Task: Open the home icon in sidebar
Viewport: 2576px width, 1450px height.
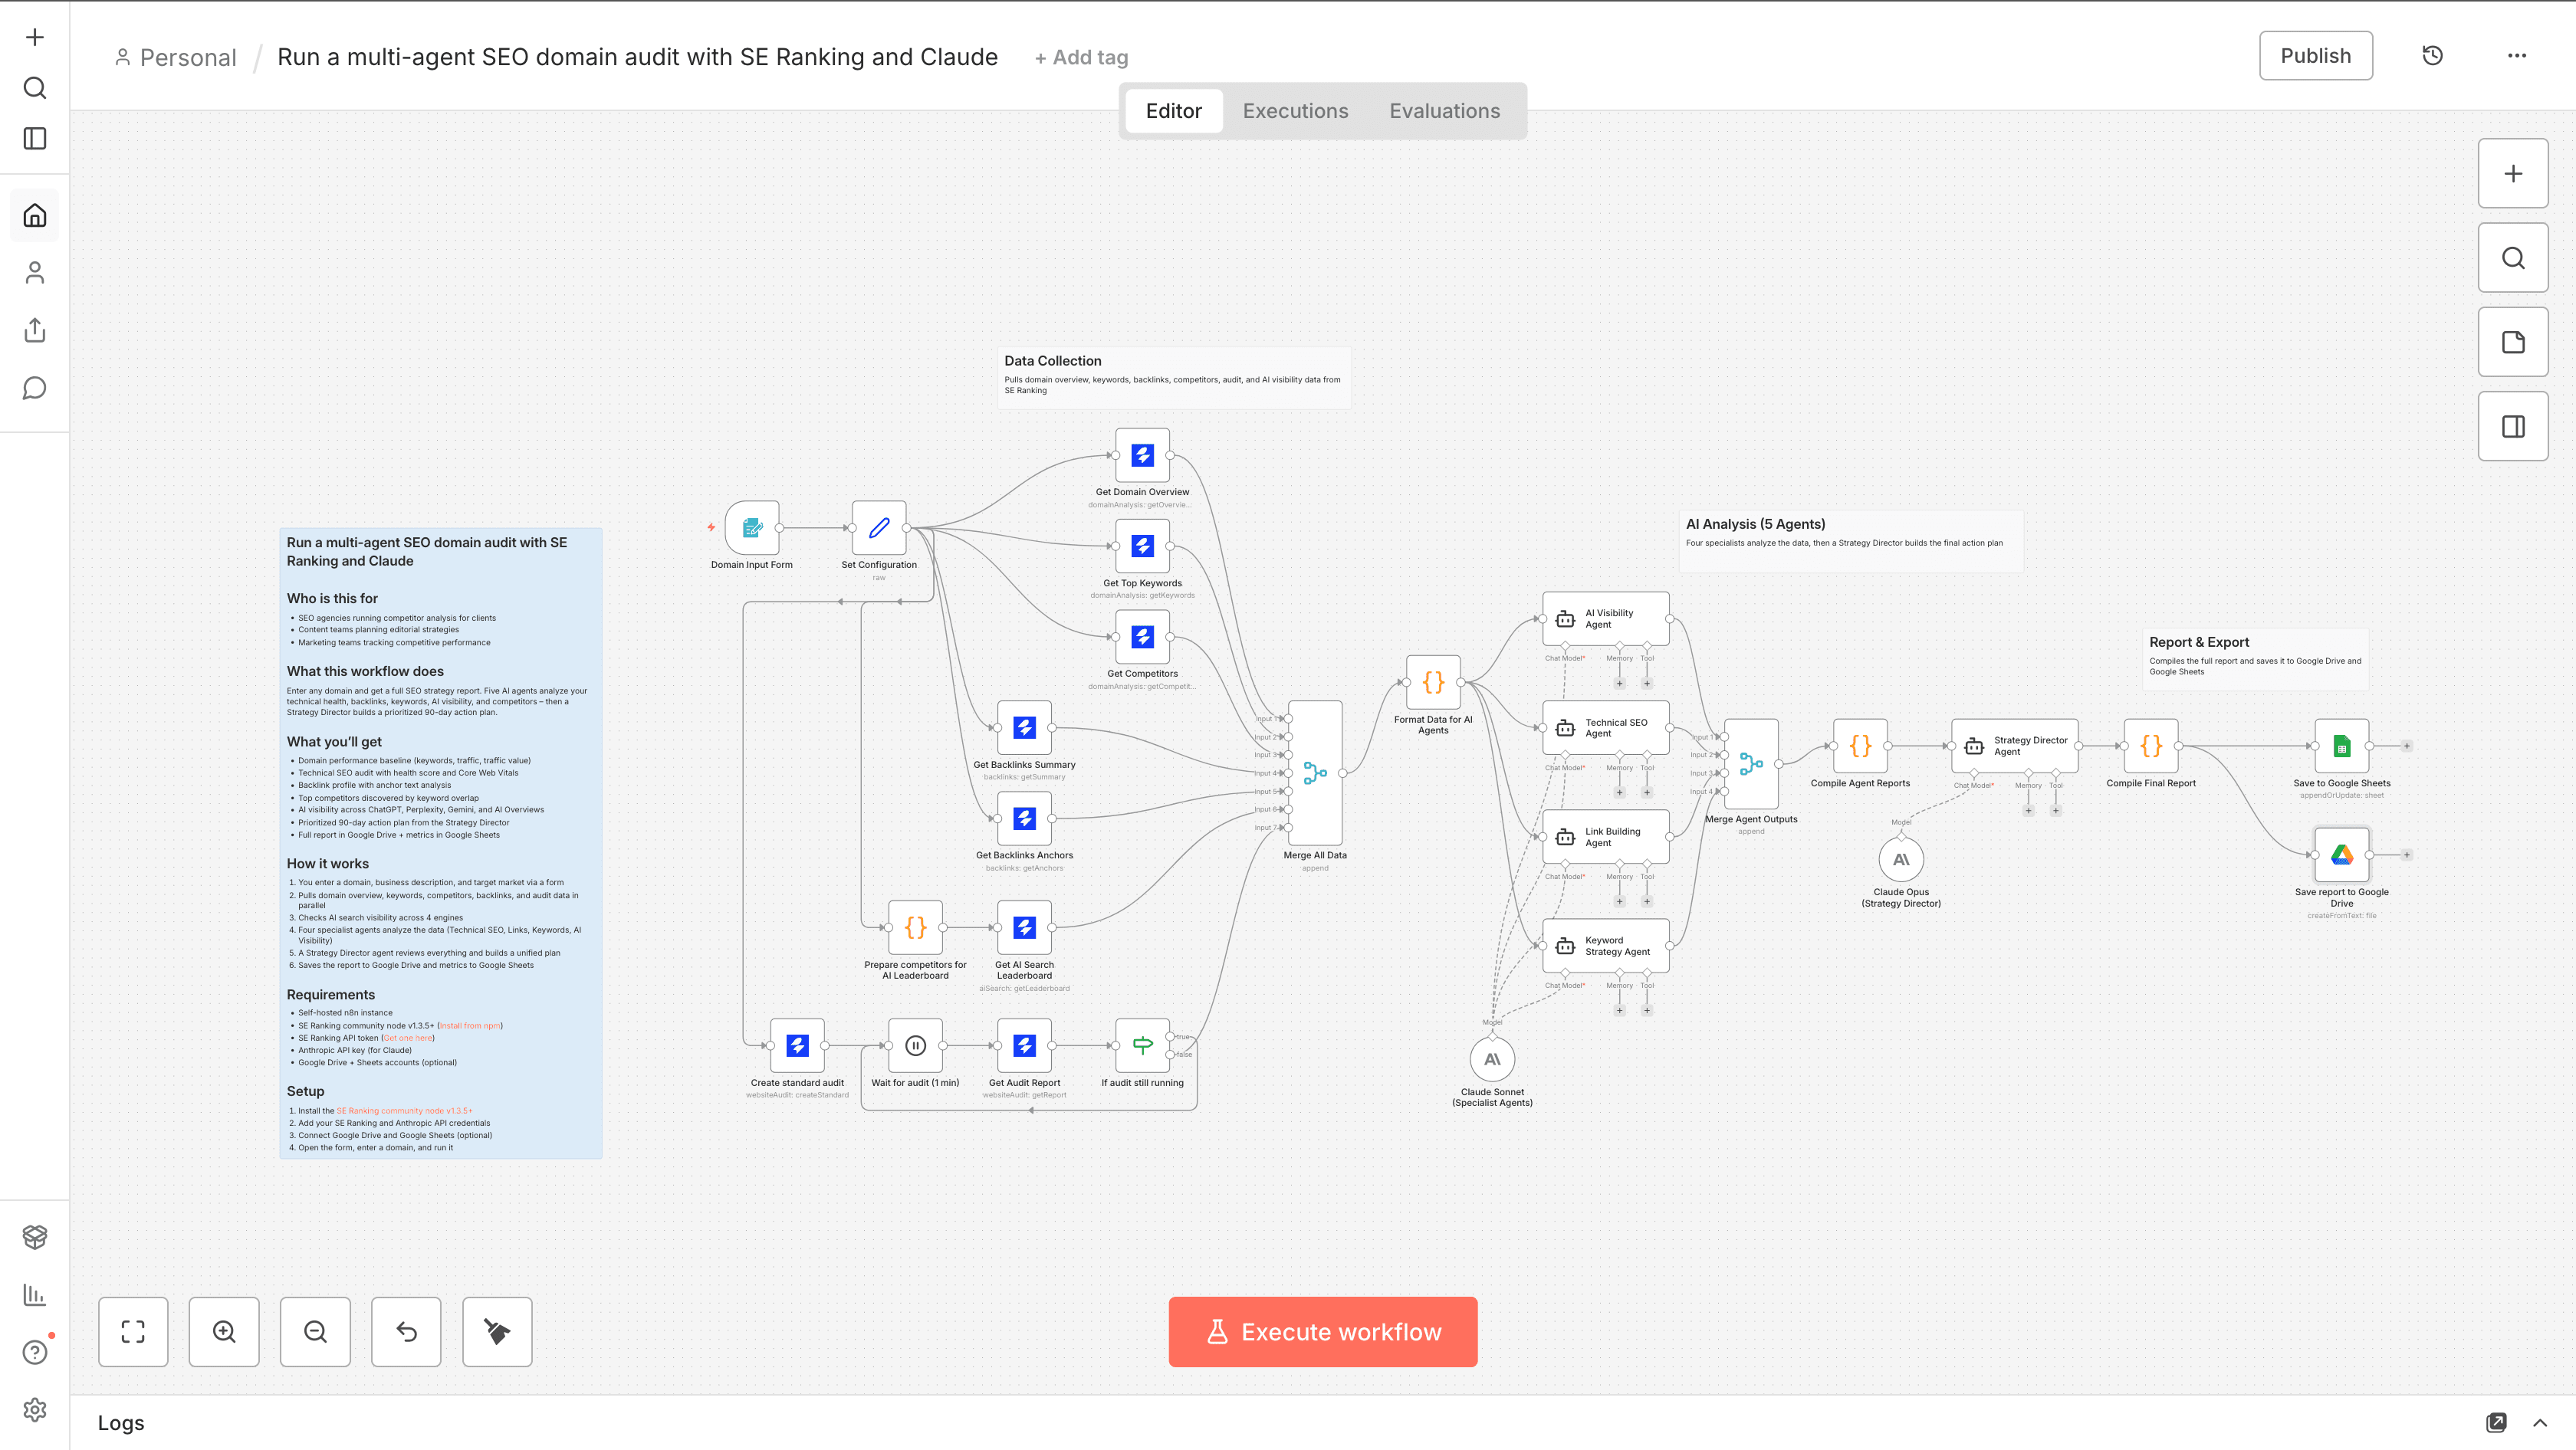Action: tap(35, 216)
